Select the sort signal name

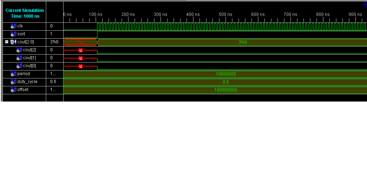(21, 34)
